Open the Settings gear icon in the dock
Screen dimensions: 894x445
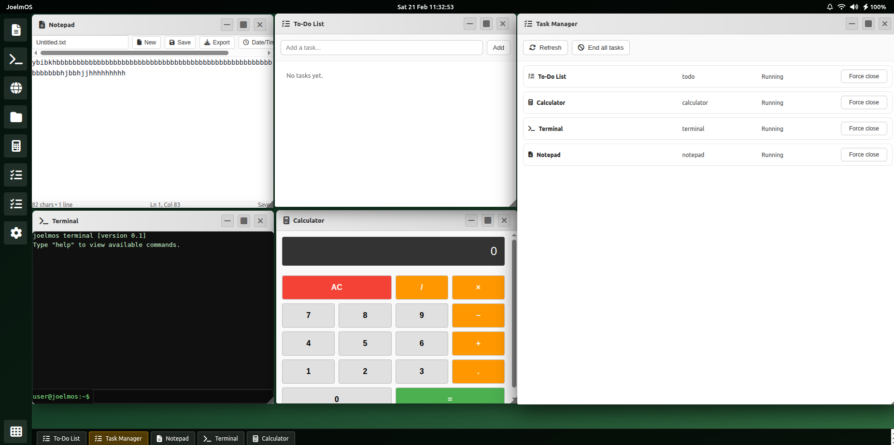coord(16,233)
